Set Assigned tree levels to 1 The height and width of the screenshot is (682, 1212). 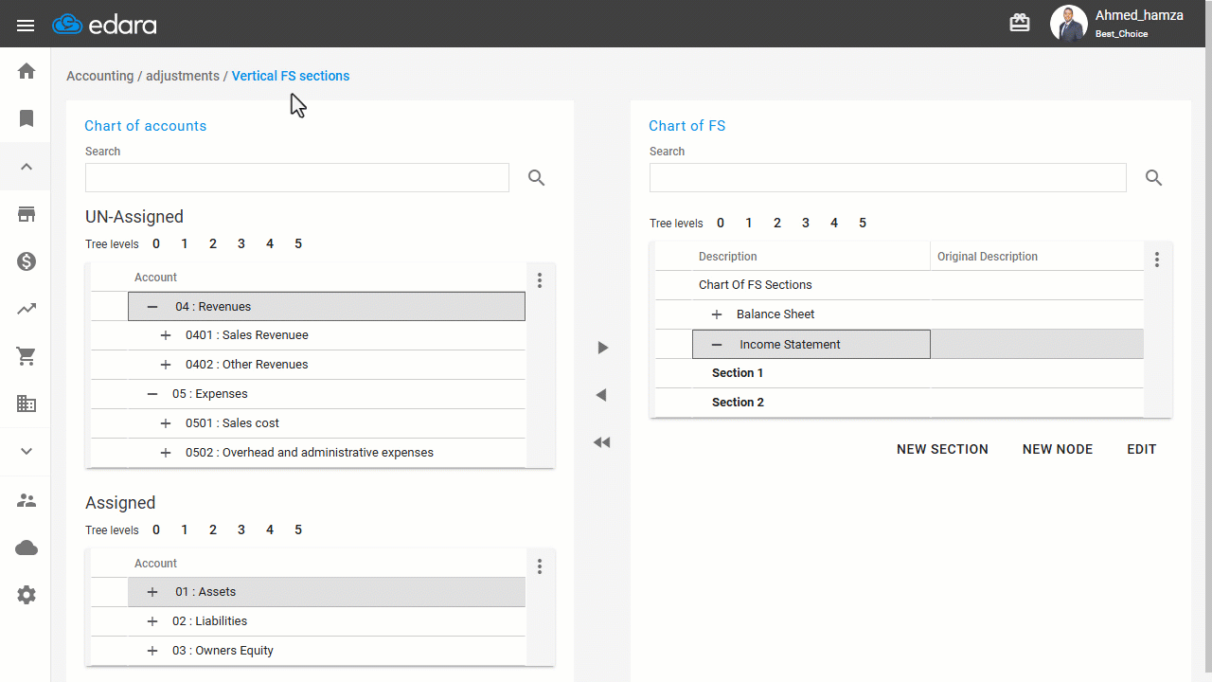click(185, 530)
